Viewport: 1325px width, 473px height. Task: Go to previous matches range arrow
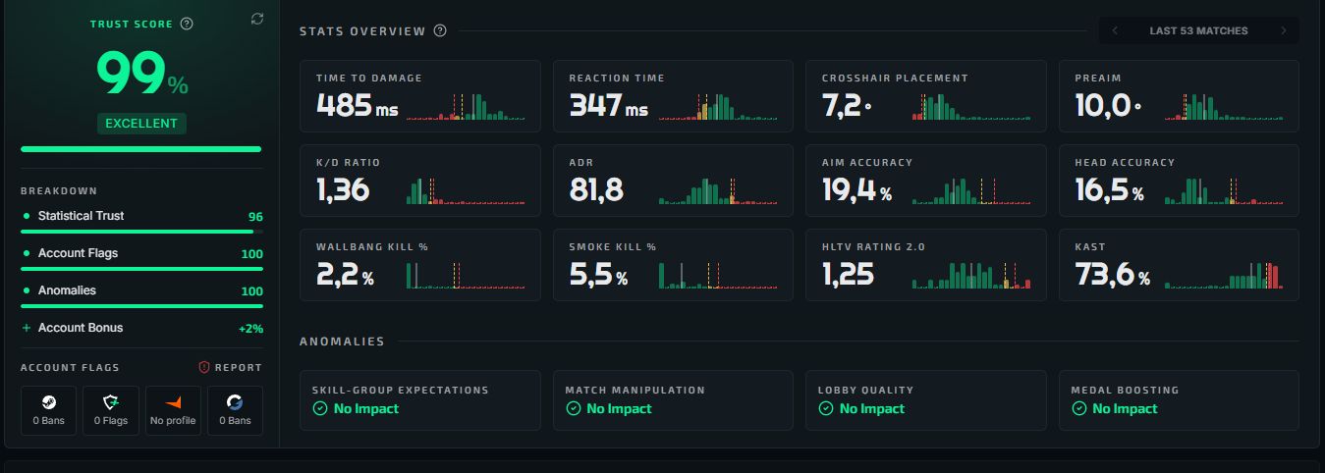pos(1115,30)
